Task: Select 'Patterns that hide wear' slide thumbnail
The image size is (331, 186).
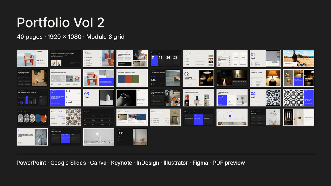Action: [299, 98]
